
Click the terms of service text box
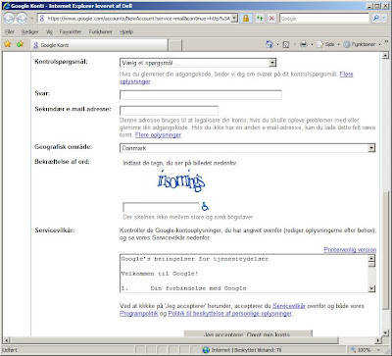click(x=244, y=274)
